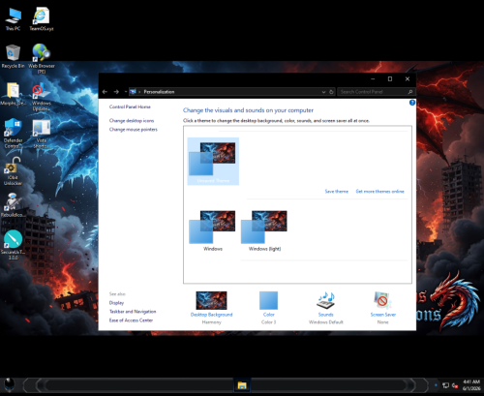This screenshot has height=396, width=484.
Task: Click the Desktop Background label link
Action: coord(211,315)
